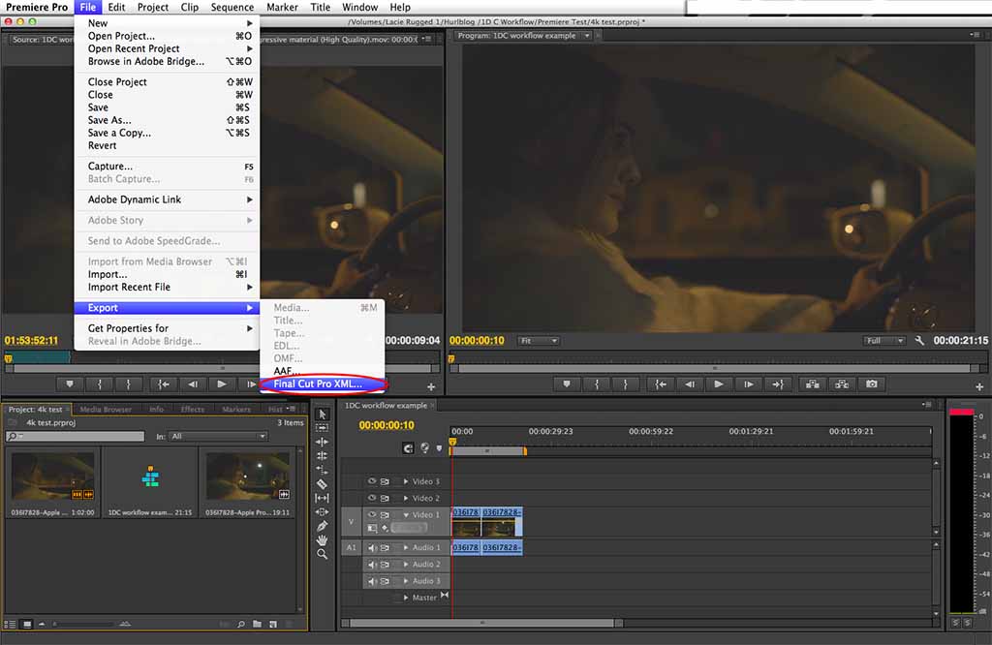Select the Pen tool in tools panel

click(323, 526)
